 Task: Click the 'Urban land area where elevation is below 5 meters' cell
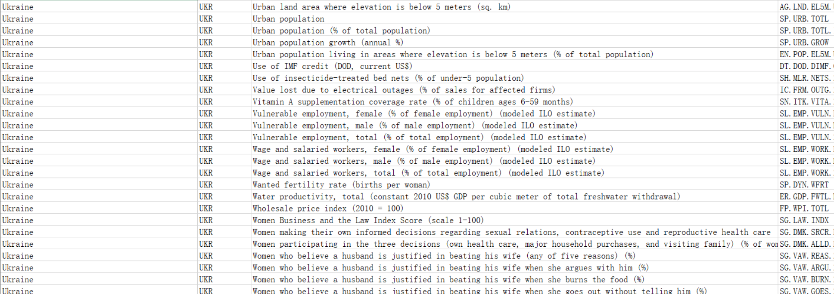coord(381,7)
